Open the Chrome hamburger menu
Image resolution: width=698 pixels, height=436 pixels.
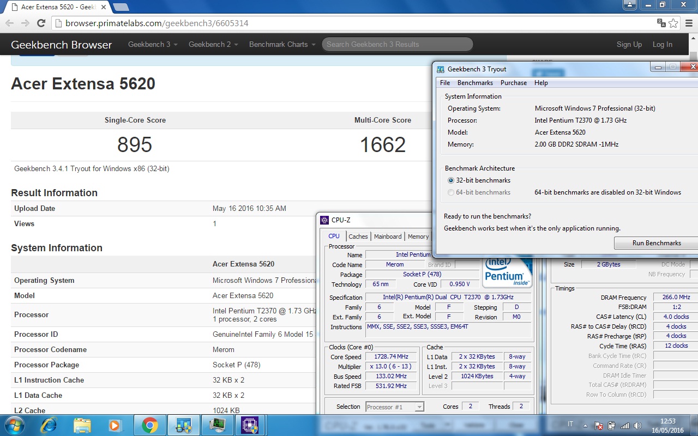(x=689, y=23)
